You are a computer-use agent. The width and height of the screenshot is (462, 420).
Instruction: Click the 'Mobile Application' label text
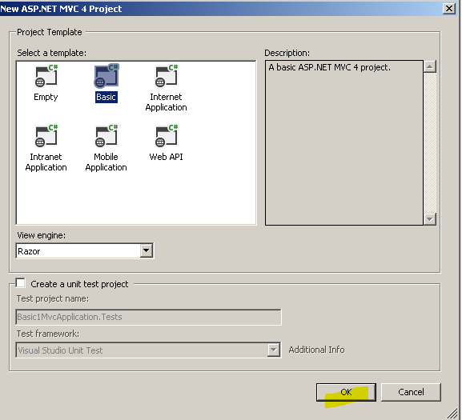coord(106,162)
